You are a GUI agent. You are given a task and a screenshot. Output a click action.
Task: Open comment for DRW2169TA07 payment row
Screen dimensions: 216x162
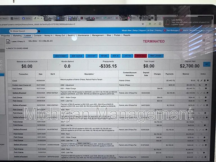tap(208, 93)
